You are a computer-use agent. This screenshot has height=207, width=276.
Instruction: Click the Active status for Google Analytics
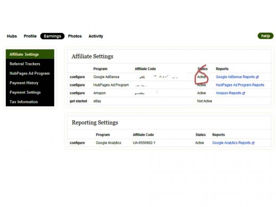(200, 143)
